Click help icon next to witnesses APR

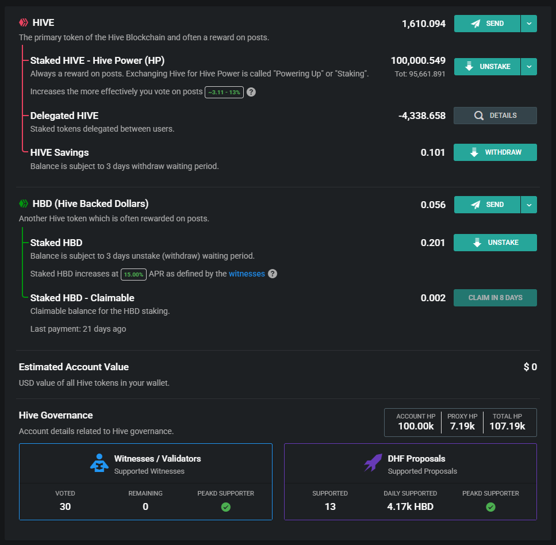(x=273, y=274)
